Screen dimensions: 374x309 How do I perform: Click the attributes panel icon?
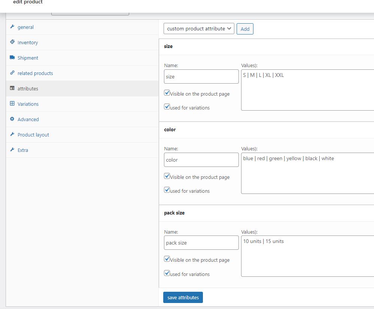click(12, 88)
